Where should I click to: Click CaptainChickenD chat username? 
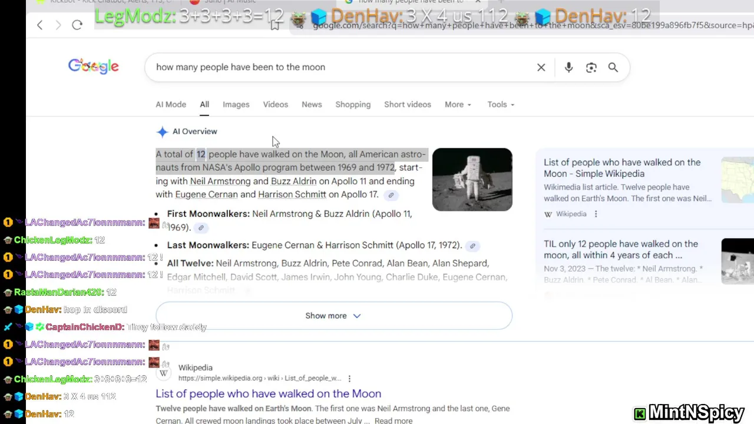tap(85, 327)
